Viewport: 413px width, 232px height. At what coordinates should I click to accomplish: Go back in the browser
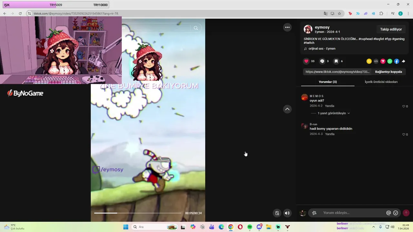5,14
